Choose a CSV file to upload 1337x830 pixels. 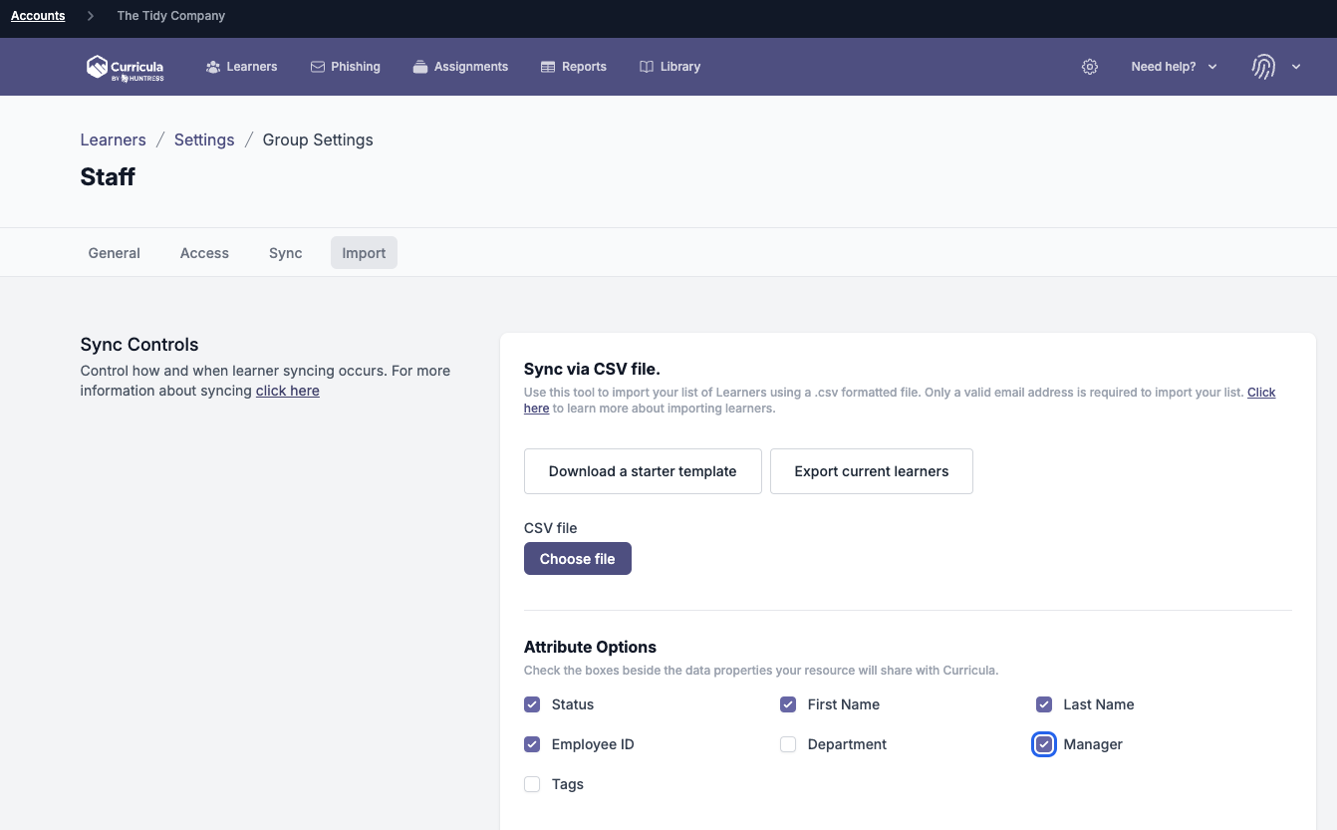pyautogui.click(x=577, y=558)
